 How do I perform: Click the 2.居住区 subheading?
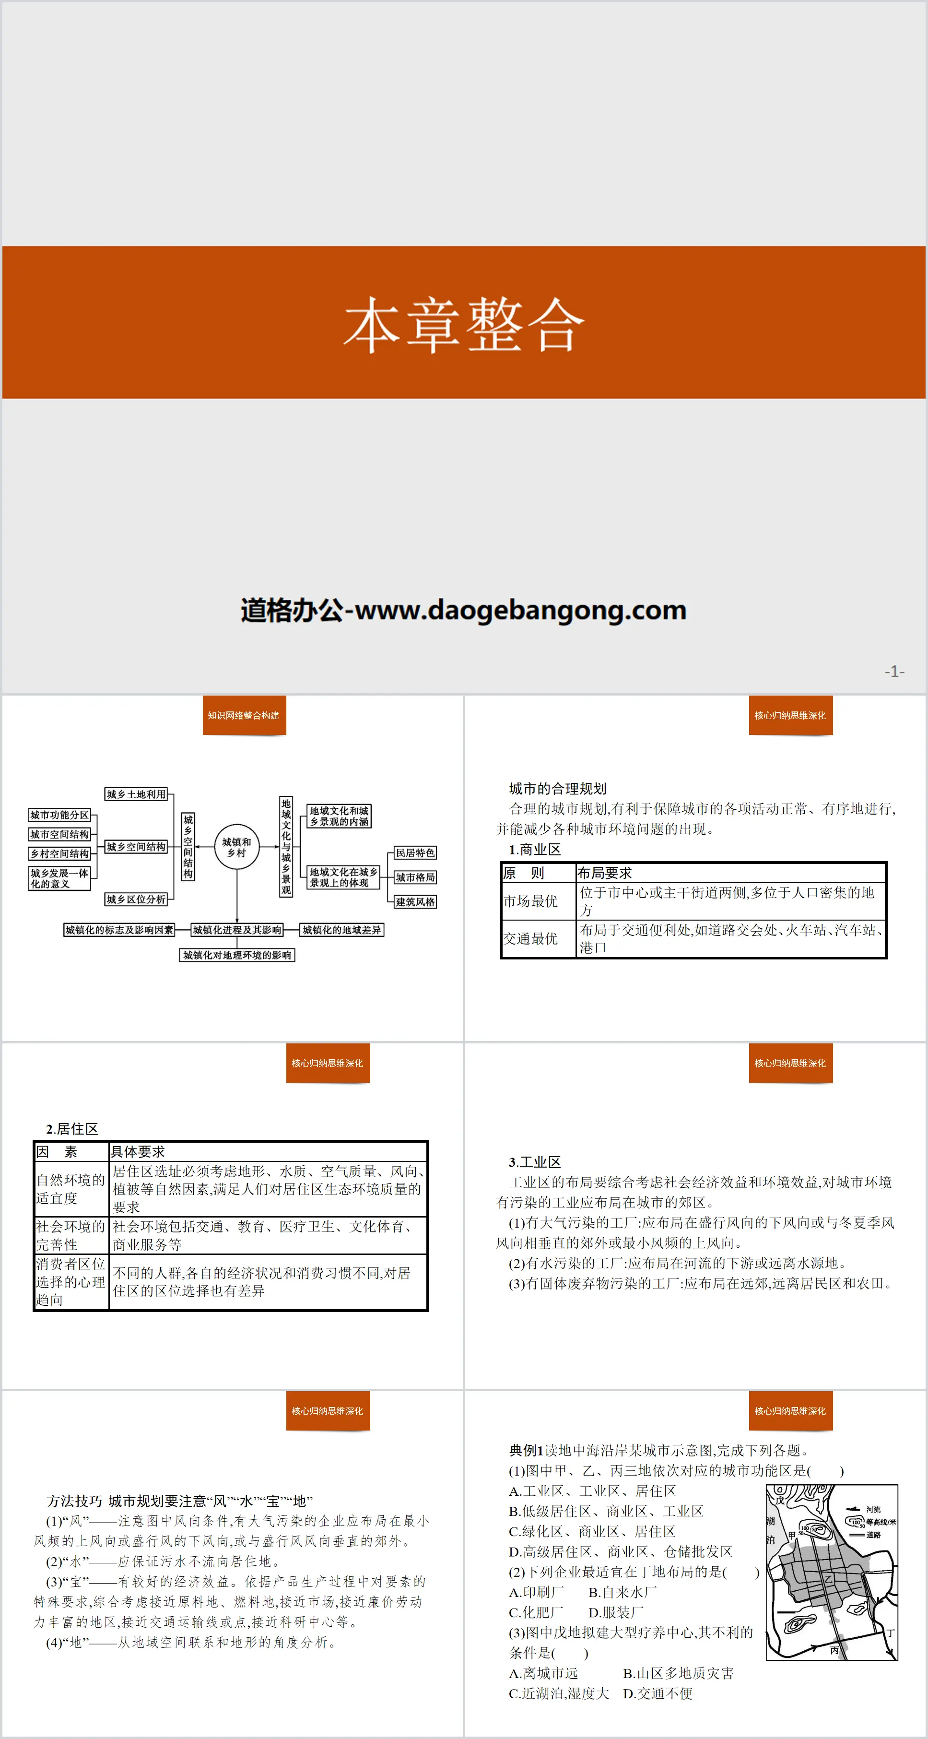click(x=72, y=1129)
